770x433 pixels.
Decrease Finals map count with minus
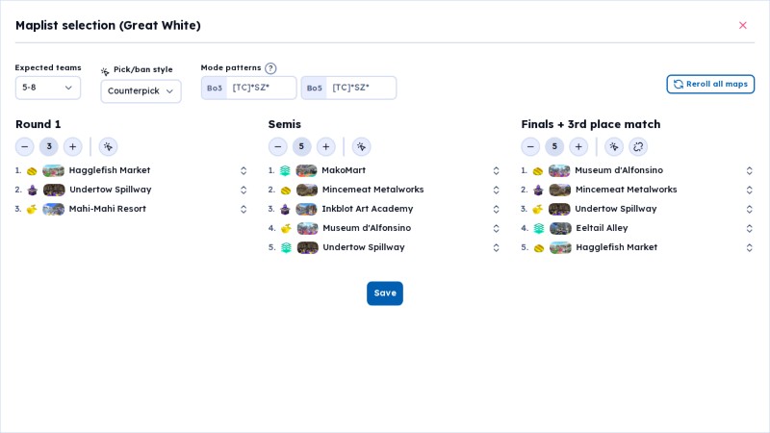(x=530, y=146)
